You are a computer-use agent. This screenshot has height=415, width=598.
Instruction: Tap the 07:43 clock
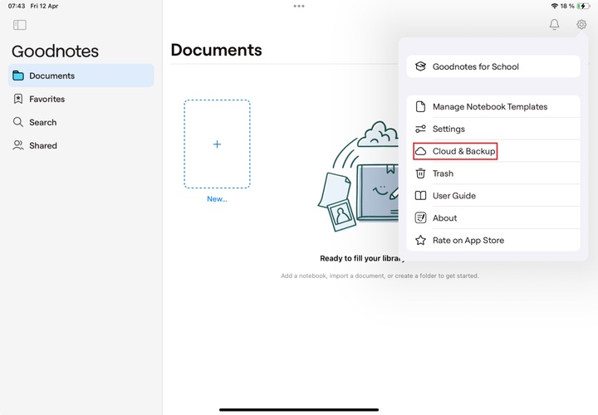pos(17,6)
